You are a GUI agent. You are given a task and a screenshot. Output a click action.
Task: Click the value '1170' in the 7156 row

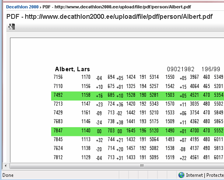(x=86, y=77)
